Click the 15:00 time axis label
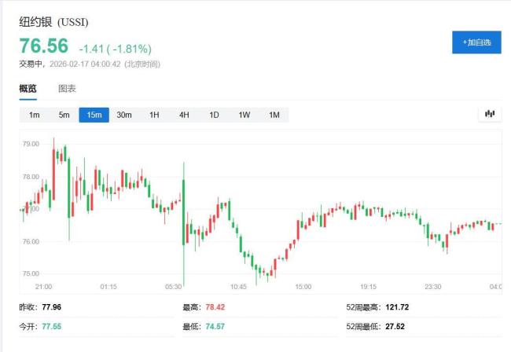511x352 pixels. click(x=303, y=287)
